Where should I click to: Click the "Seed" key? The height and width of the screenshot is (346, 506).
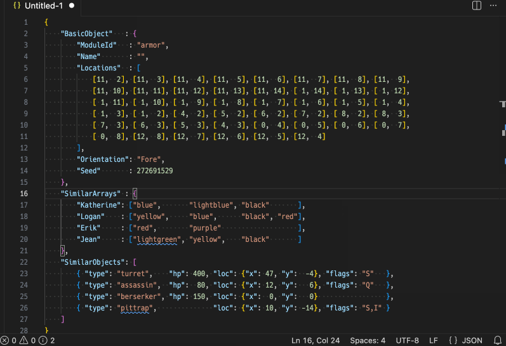[88, 171]
